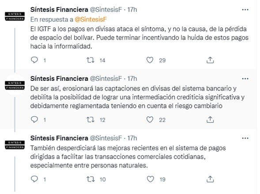This screenshot has height=194, width=260.
Task: Like the tweet with 22 likes
Action: 150,119
